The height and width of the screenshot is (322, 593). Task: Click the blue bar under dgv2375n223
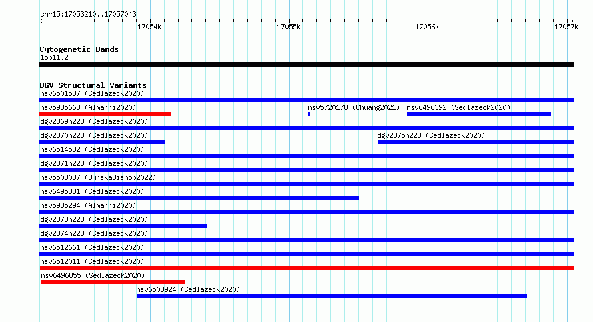(476, 142)
